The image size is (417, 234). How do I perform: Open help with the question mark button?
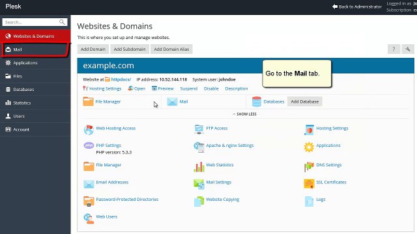coord(394,49)
